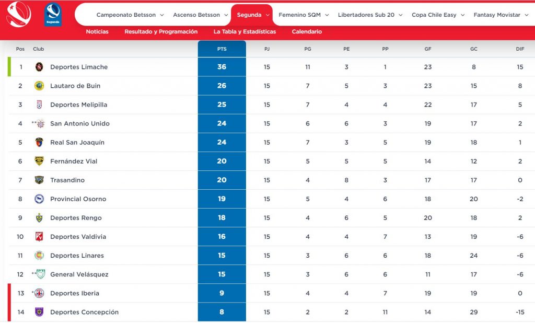Click the PG column header
This screenshot has height=323, width=535.
tap(308, 49)
